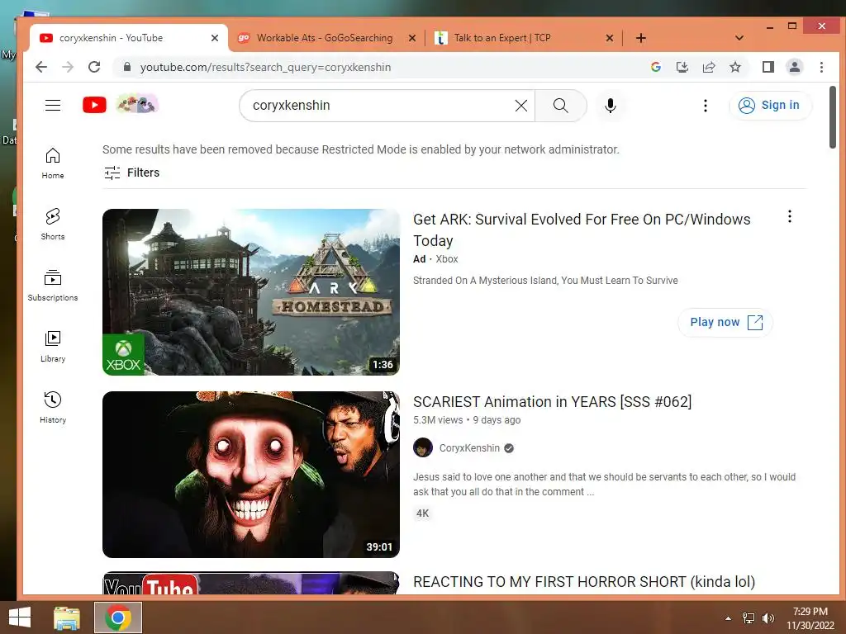The height and width of the screenshot is (634, 846).
Task: Open File Explorer from taskbar
Action: tap(67, 617)
